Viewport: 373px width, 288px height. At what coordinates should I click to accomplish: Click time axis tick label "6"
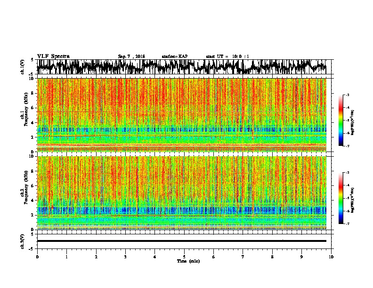point(214,257)
